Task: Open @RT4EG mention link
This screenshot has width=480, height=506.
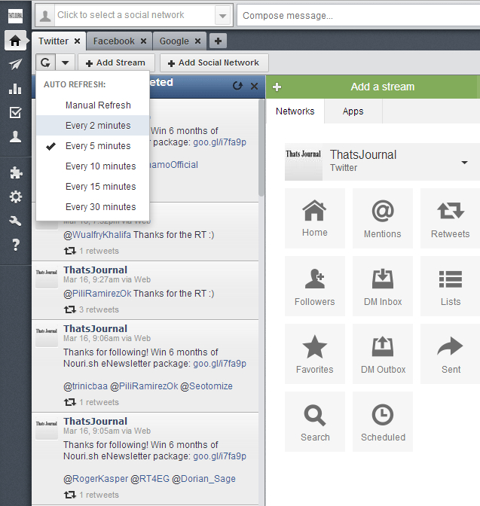Action: tap(150, 479)
